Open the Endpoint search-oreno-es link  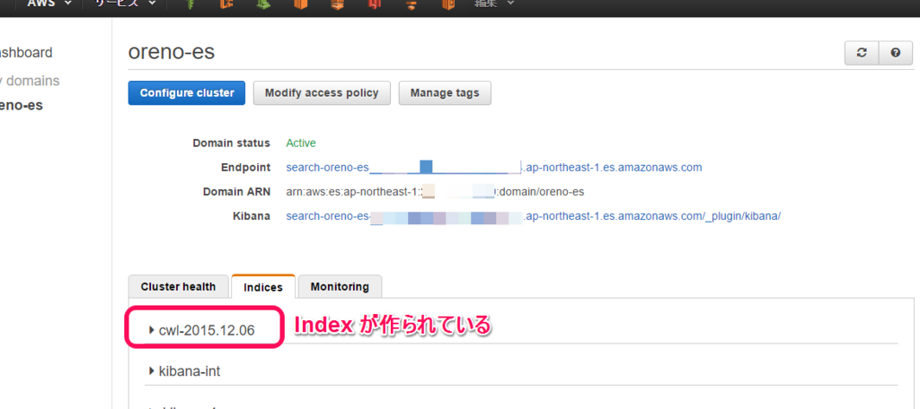pos(493,168)
